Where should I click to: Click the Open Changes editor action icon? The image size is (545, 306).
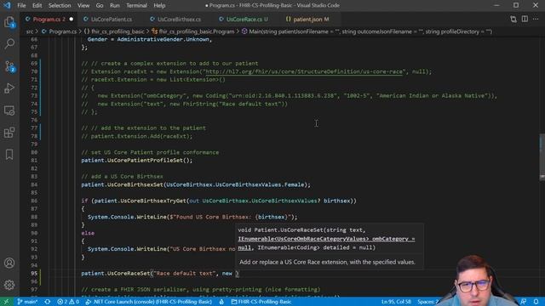point(513,19)
